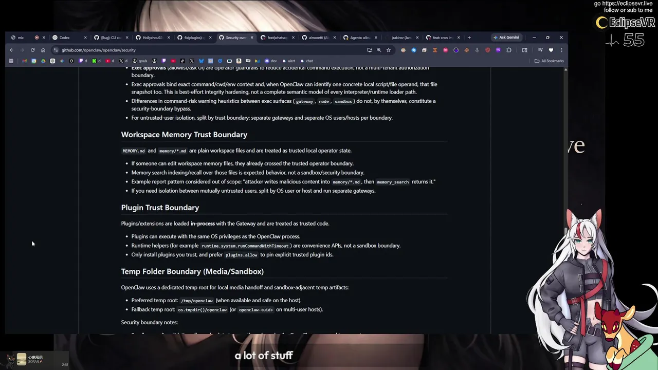Screen dimensions: 658x370
Task: Go back using the browser back arrow
Action: pos(11,50)
